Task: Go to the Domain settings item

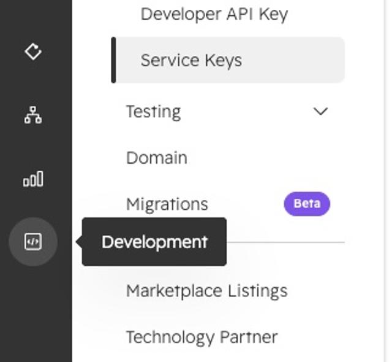Action: (x=157, y=158)
